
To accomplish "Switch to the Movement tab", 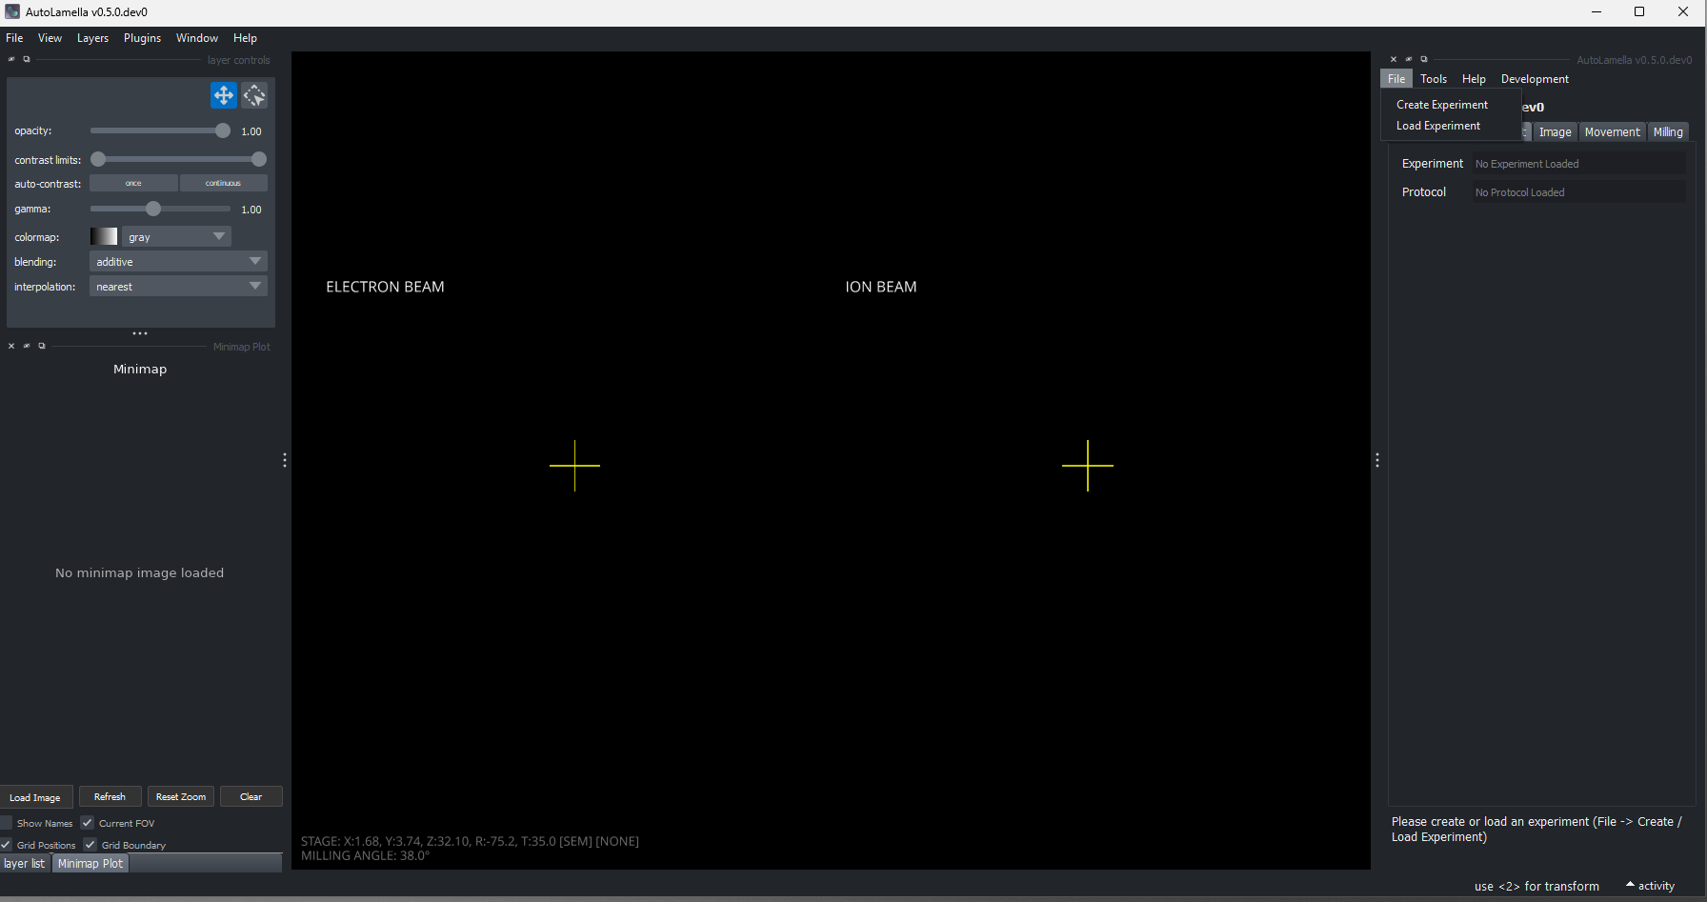I will (1612, 131).
